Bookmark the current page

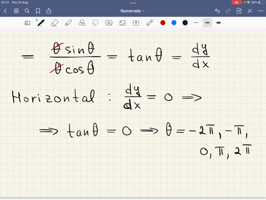coord(38,11)
